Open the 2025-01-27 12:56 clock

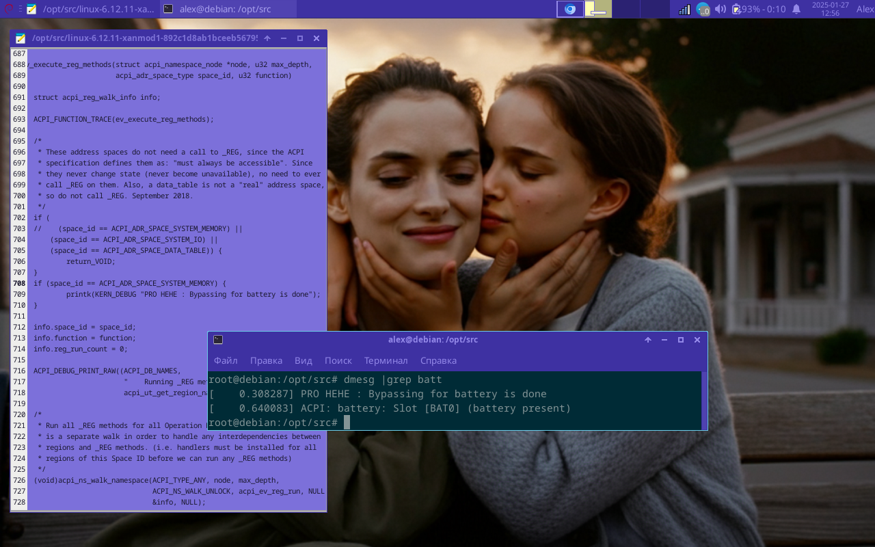(x=830, y=9)
